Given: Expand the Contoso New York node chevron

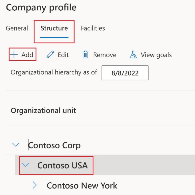Looking at the screenshot, I should tap(35, 185).
